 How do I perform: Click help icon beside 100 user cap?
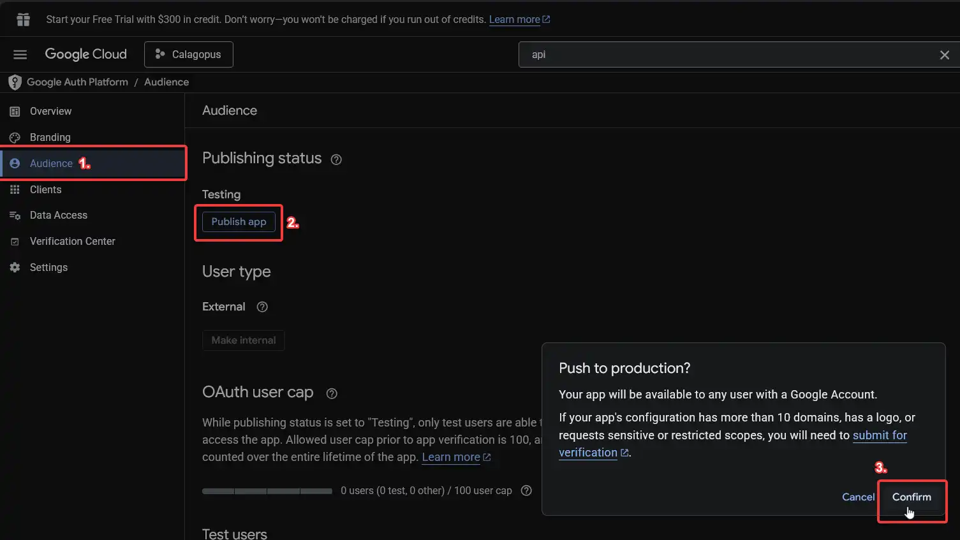(x=526, y=490)
